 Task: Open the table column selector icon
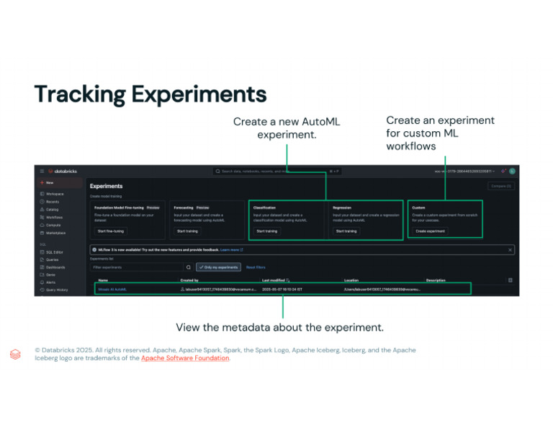click(510, 280)
